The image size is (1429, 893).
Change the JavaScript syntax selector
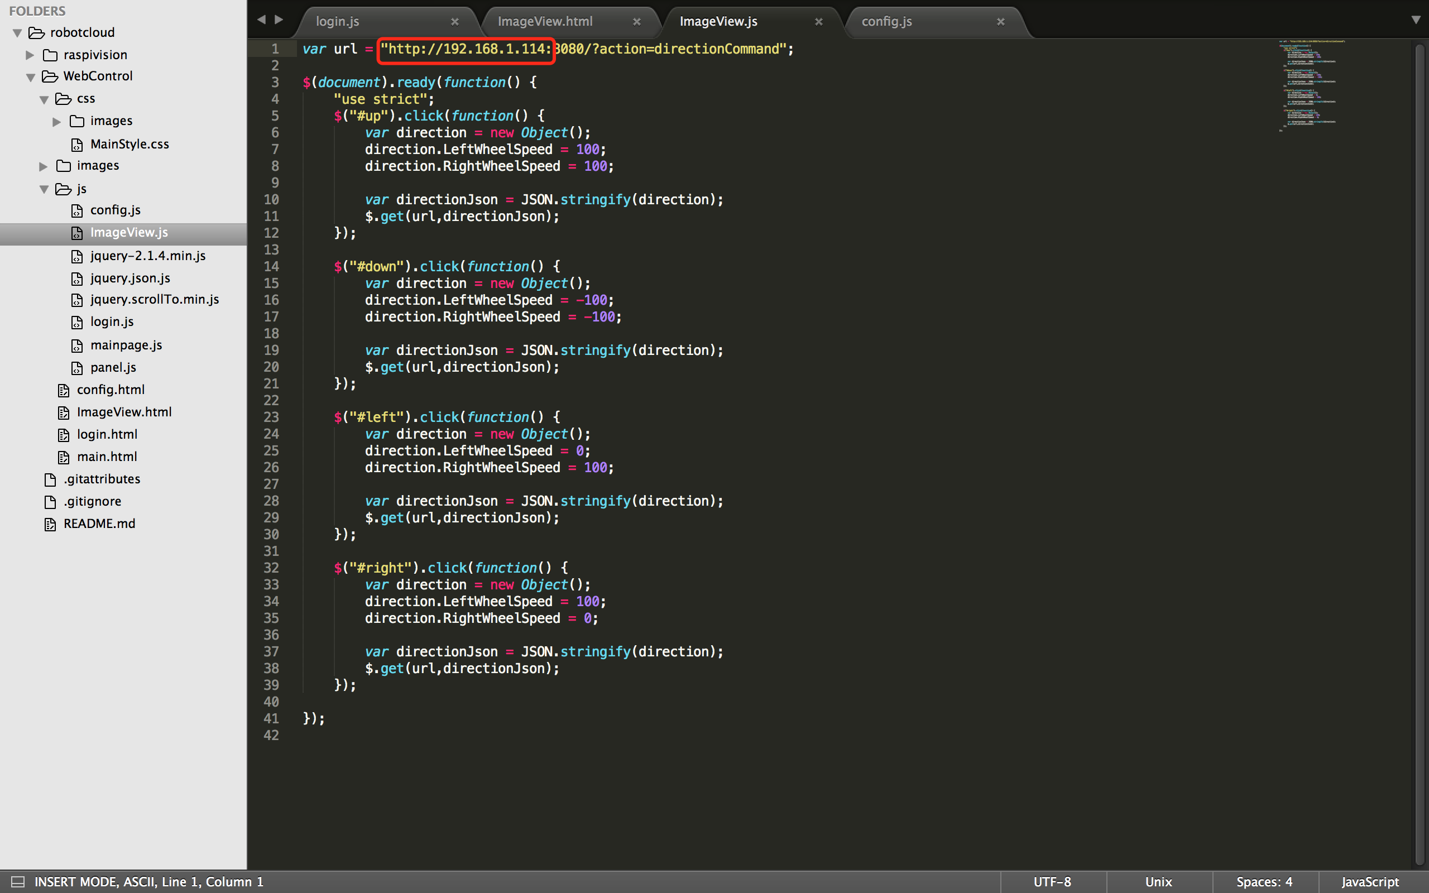click(1369, 882)
